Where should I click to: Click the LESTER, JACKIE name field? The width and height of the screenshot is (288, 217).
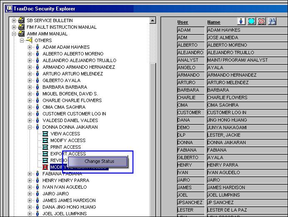tap(247, 135)
